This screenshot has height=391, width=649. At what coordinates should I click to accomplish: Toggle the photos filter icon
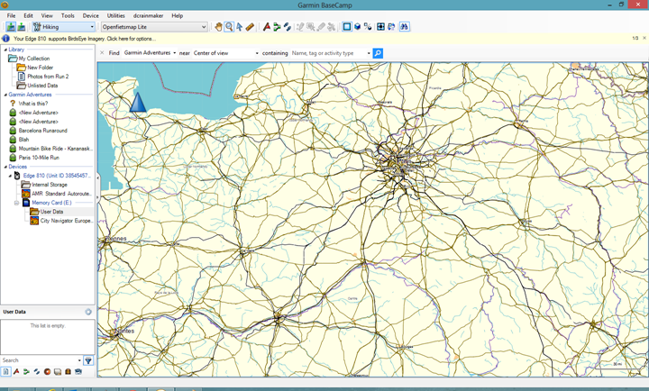(58, 371)
